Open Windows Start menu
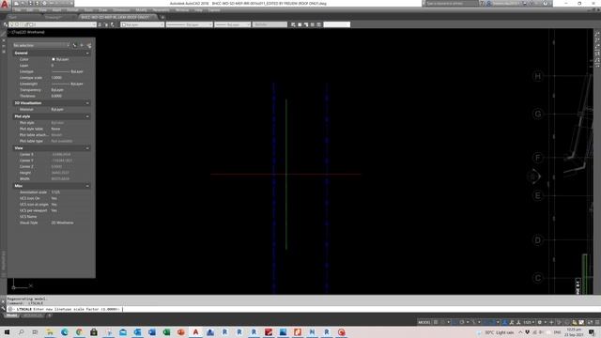The width and height of the screenshot is (601, 338). (7, 332)
